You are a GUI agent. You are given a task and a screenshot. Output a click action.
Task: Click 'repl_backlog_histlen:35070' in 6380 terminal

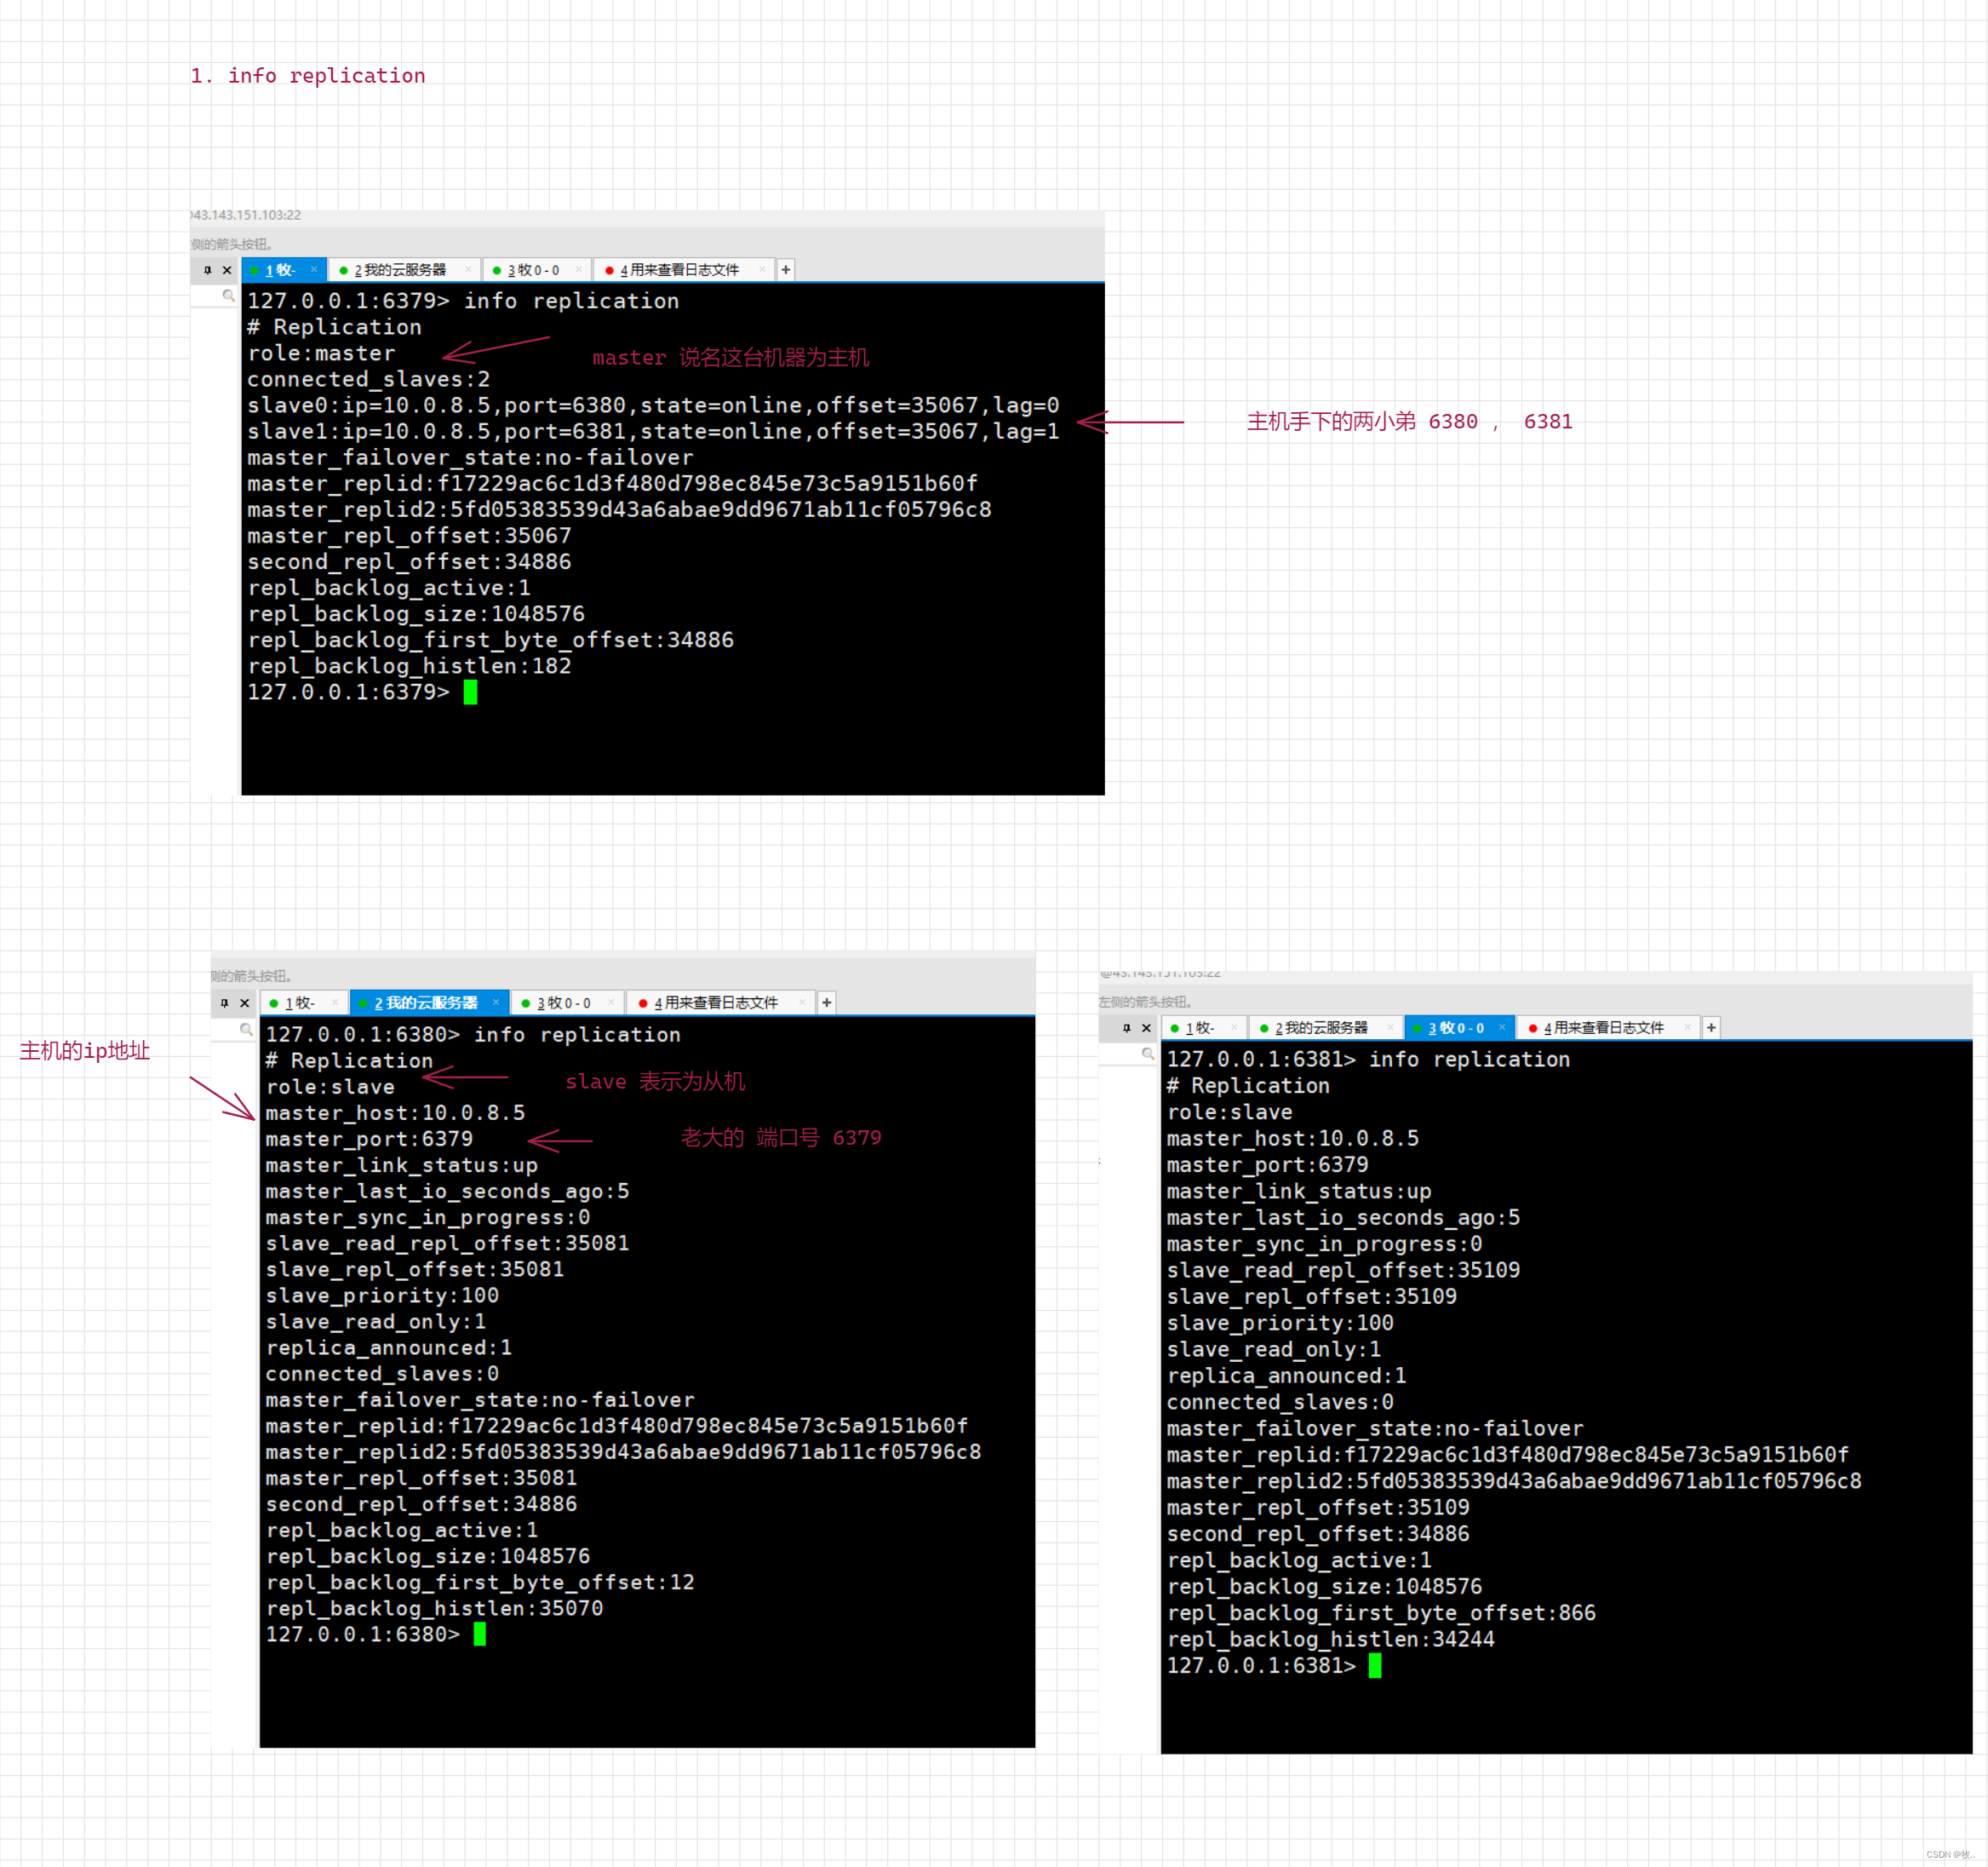pos(435,1608)
